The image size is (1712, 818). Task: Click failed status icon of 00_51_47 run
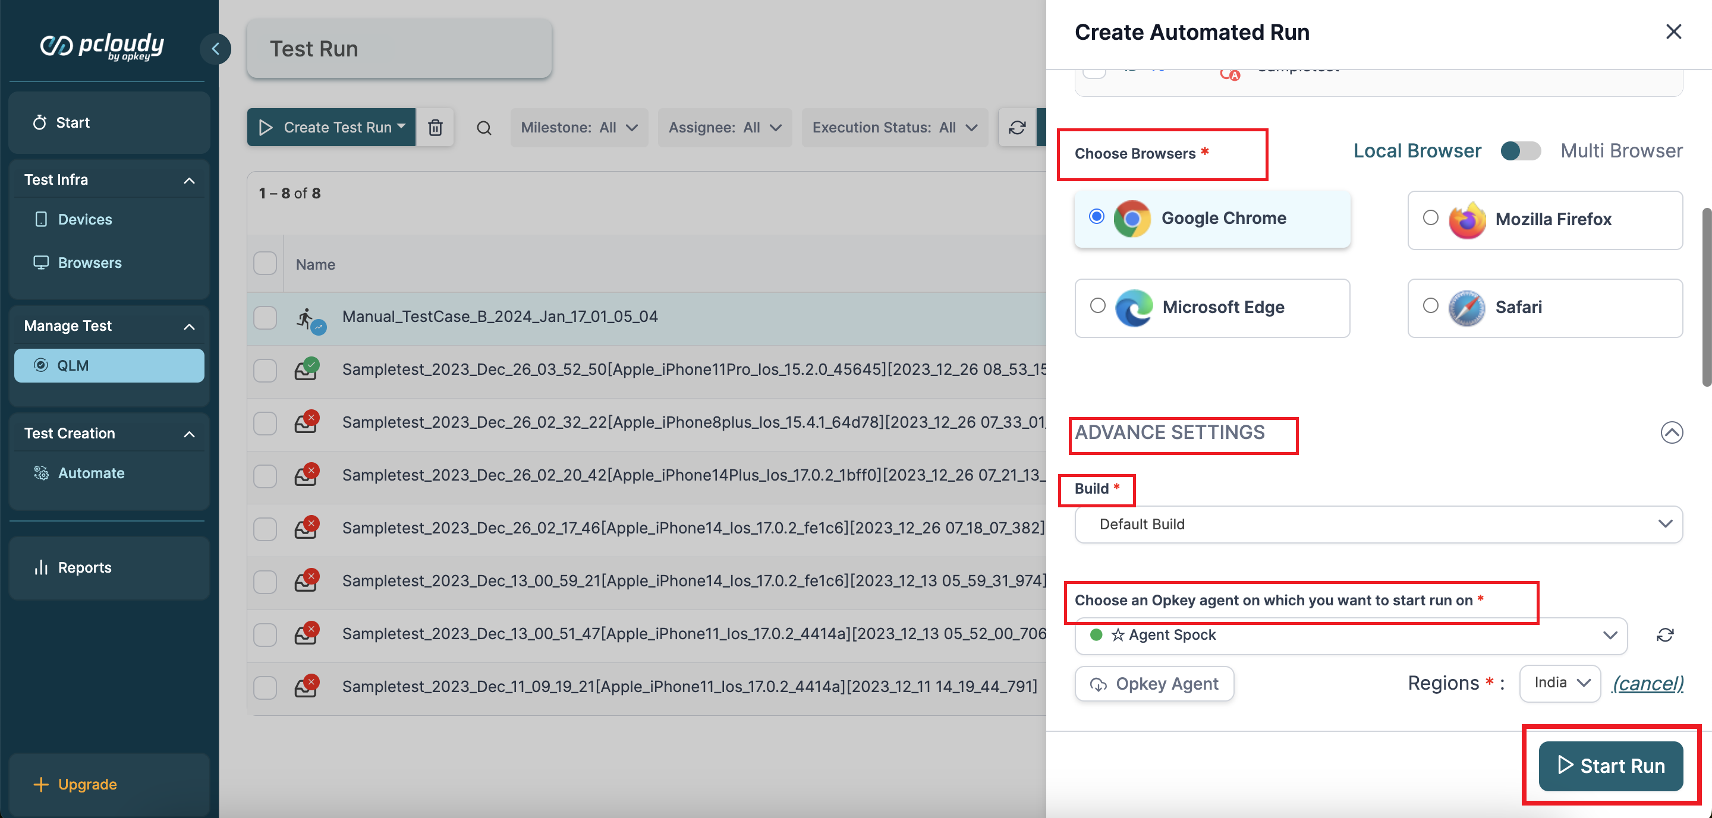[x=306, y=634]
